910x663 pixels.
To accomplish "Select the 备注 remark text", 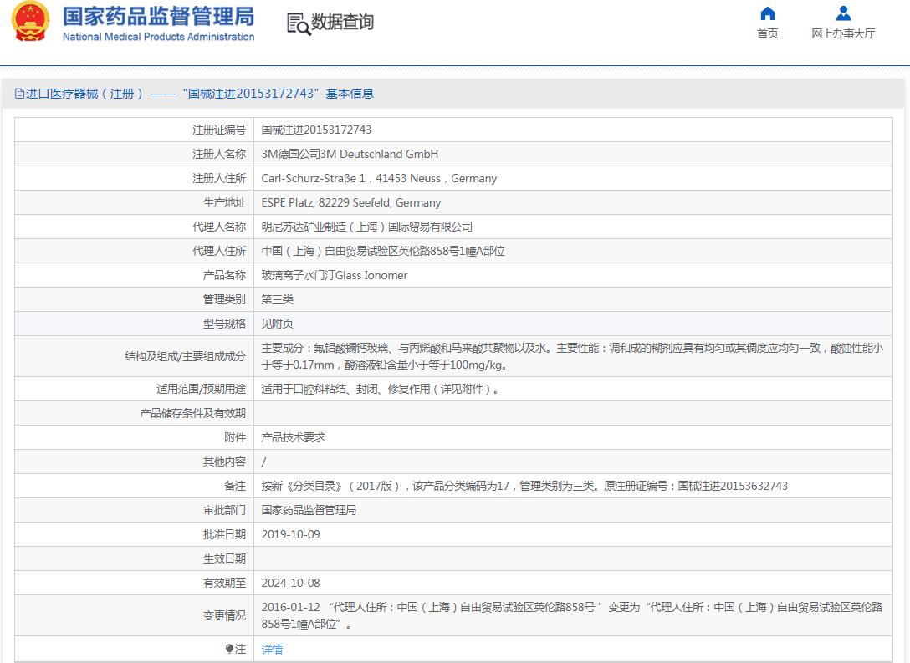I will (x=524, y=486).
